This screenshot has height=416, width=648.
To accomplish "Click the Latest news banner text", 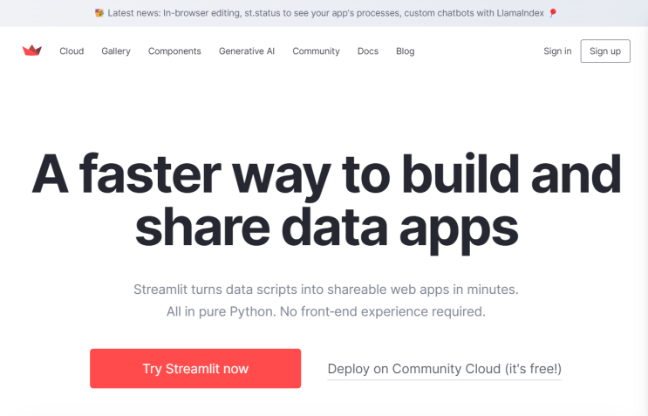I will tap(325, 13).
